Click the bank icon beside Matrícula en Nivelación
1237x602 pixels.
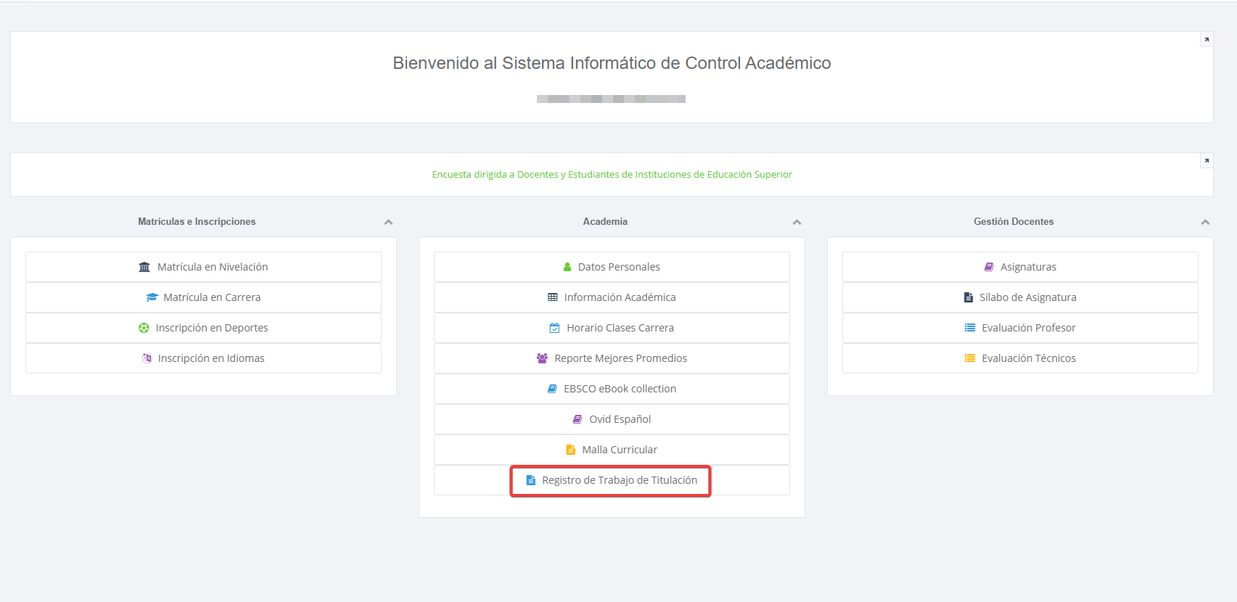[144, 267]
